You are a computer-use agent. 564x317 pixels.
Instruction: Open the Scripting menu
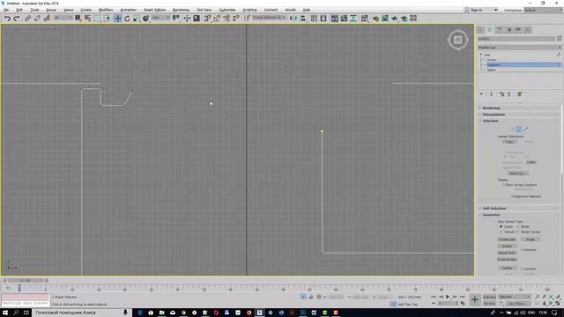(249, 10)
